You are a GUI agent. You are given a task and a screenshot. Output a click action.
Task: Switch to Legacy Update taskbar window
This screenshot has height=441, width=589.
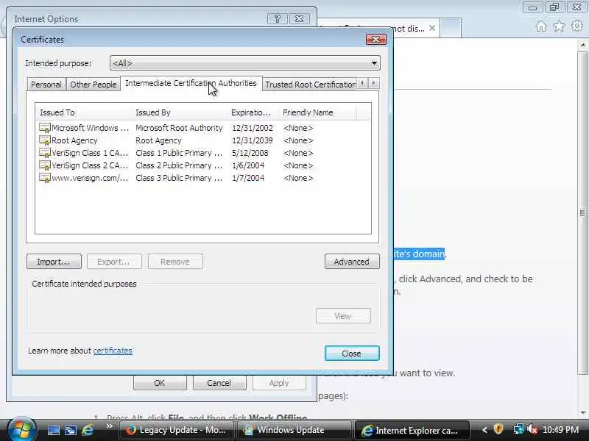(x=177, y=430)
